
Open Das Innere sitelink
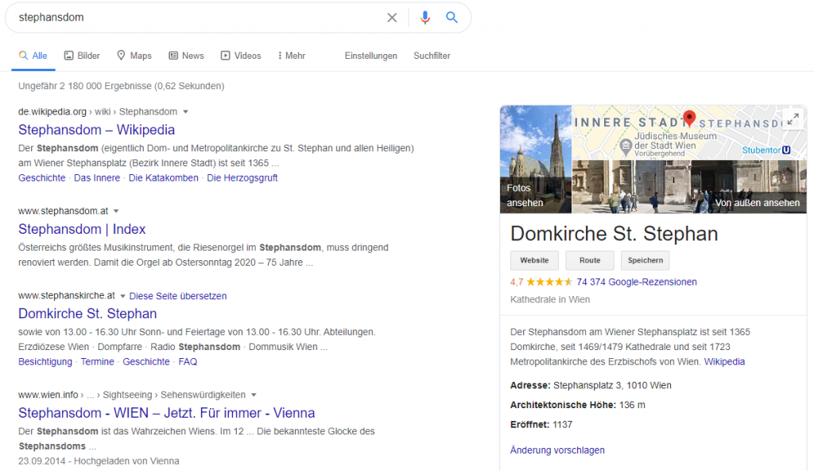(97, 177)
